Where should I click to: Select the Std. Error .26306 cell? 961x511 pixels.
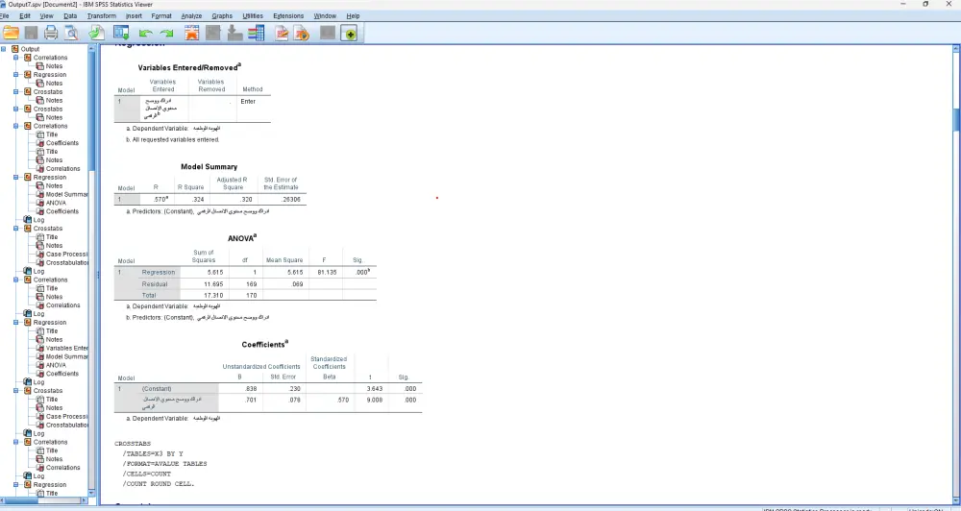(x=282, y=199)
